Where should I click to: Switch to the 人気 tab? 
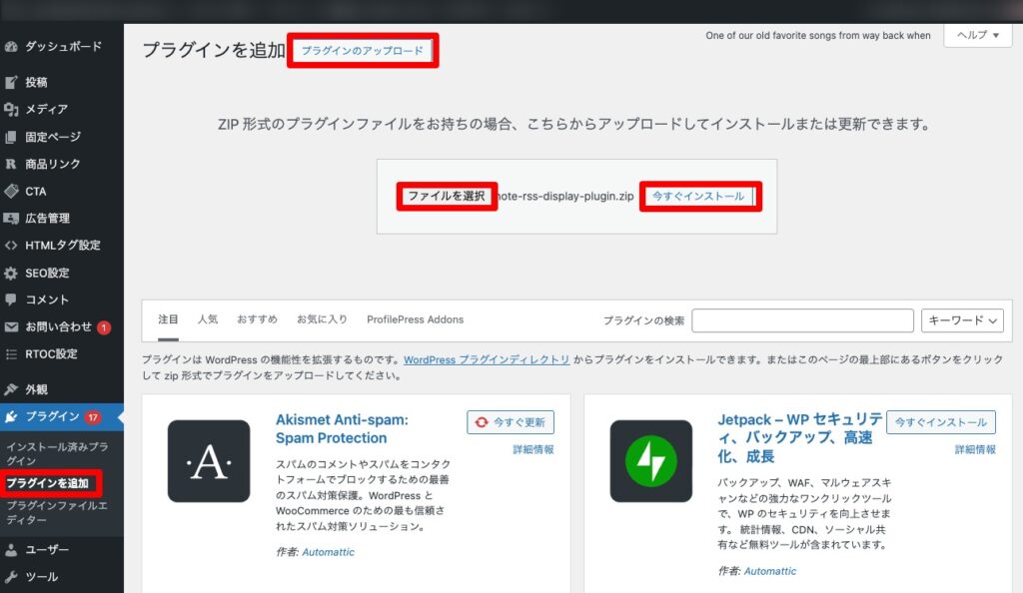(x=208, y=319)
